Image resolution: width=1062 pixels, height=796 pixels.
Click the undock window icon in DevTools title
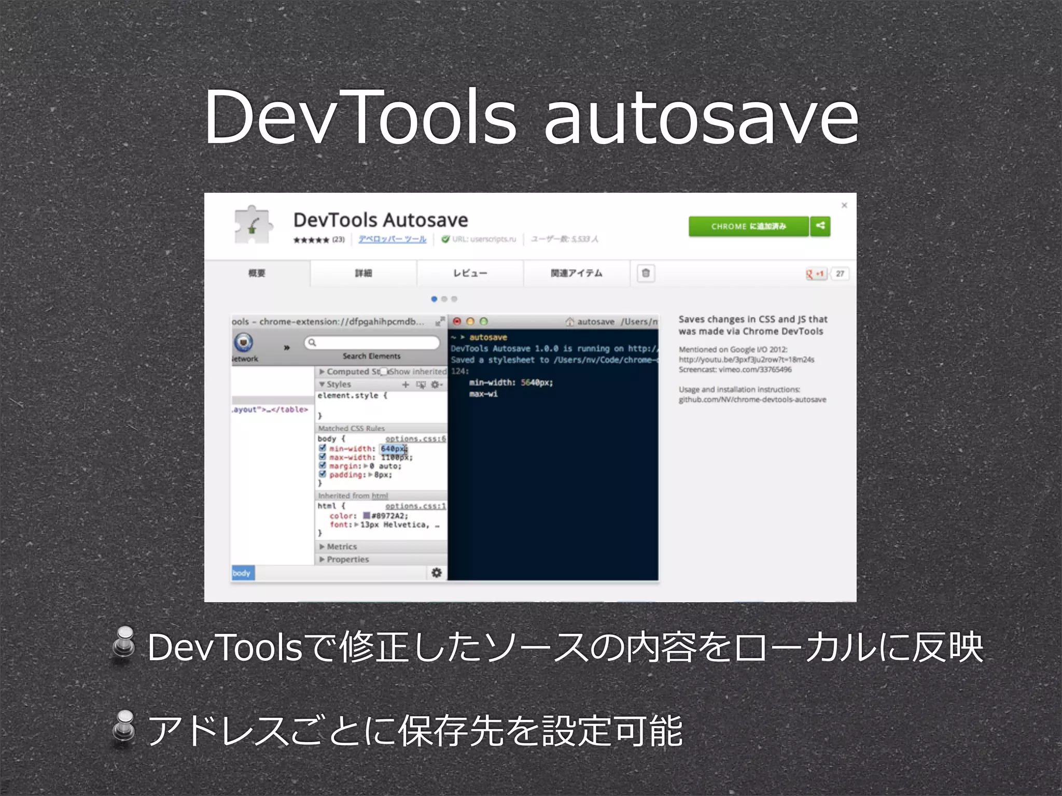440,321
